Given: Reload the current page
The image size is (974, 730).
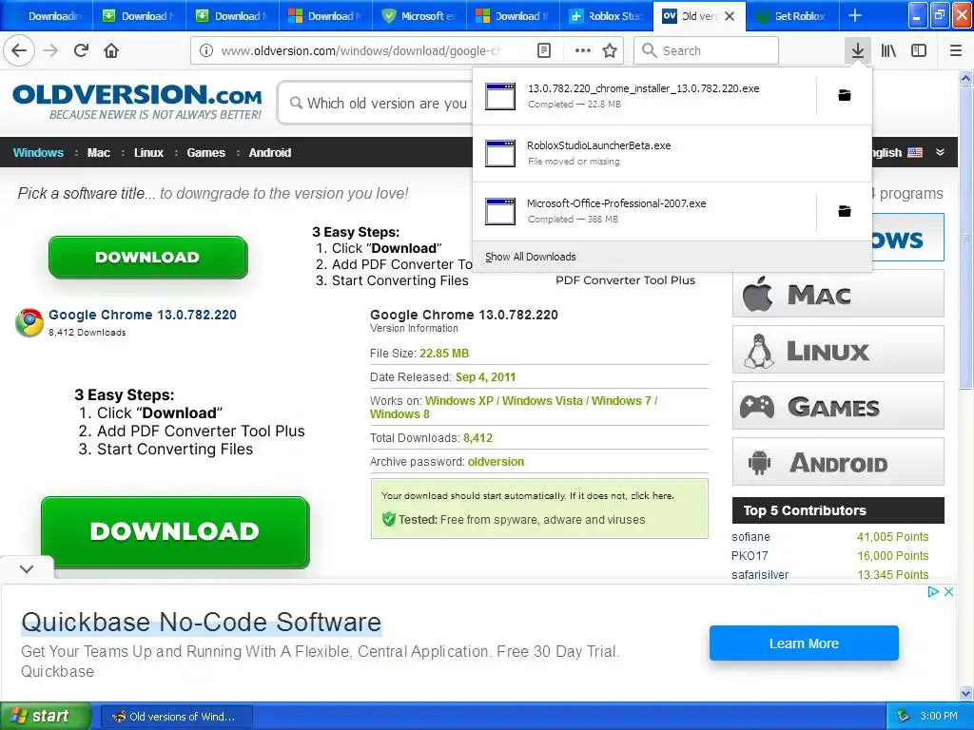Looking at the screenshot, I should click(81, 50).
